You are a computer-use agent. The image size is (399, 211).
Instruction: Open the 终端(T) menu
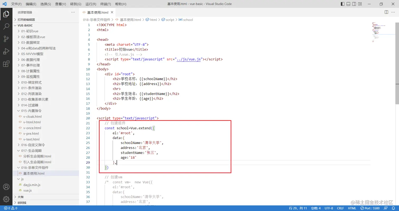pos(106,4)
